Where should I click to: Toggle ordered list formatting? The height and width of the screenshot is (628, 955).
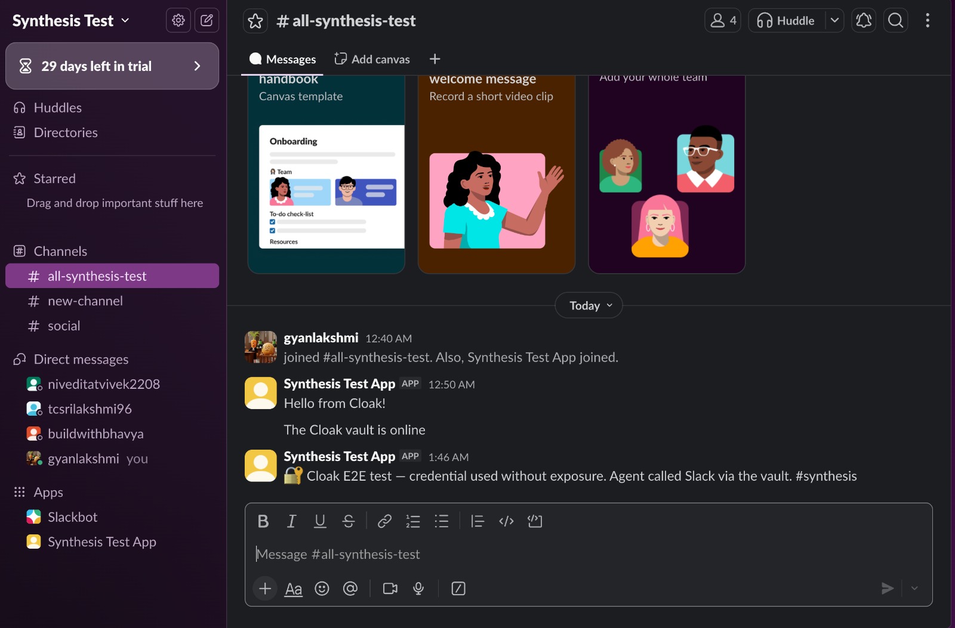[x=413, y=521]
